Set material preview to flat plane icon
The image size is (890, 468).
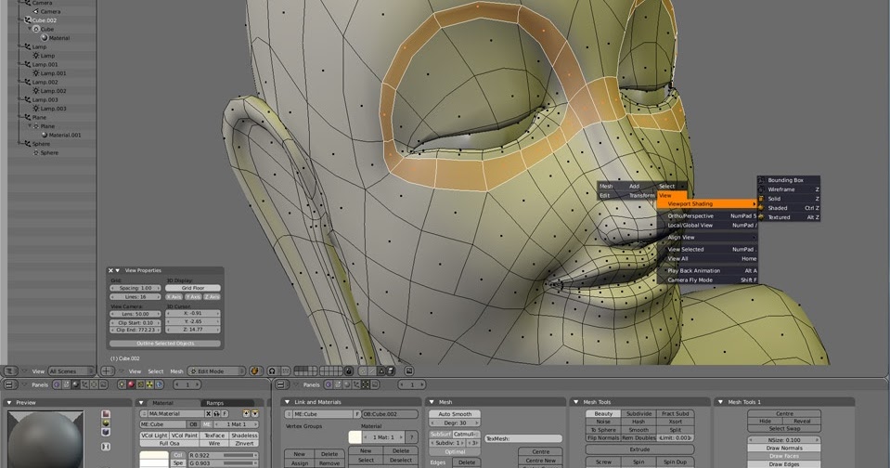[106, 414]
